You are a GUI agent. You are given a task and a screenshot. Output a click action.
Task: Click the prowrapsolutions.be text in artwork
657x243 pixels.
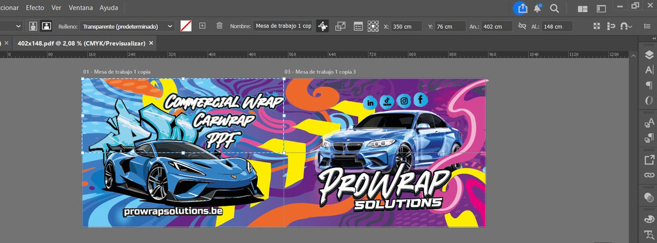coord(173,212)
